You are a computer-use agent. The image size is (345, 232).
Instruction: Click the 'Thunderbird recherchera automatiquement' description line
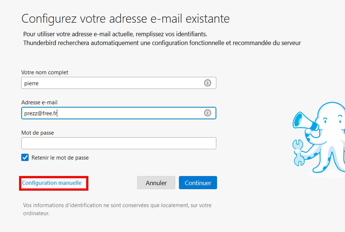pyautogui.click(x=162, y=43)
